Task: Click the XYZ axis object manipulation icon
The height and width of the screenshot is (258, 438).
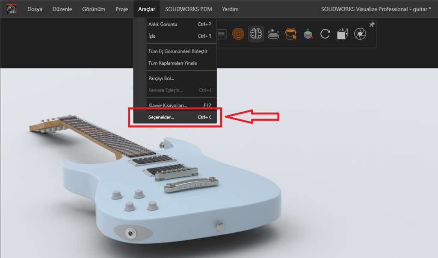Action: (x=308, y=34)
